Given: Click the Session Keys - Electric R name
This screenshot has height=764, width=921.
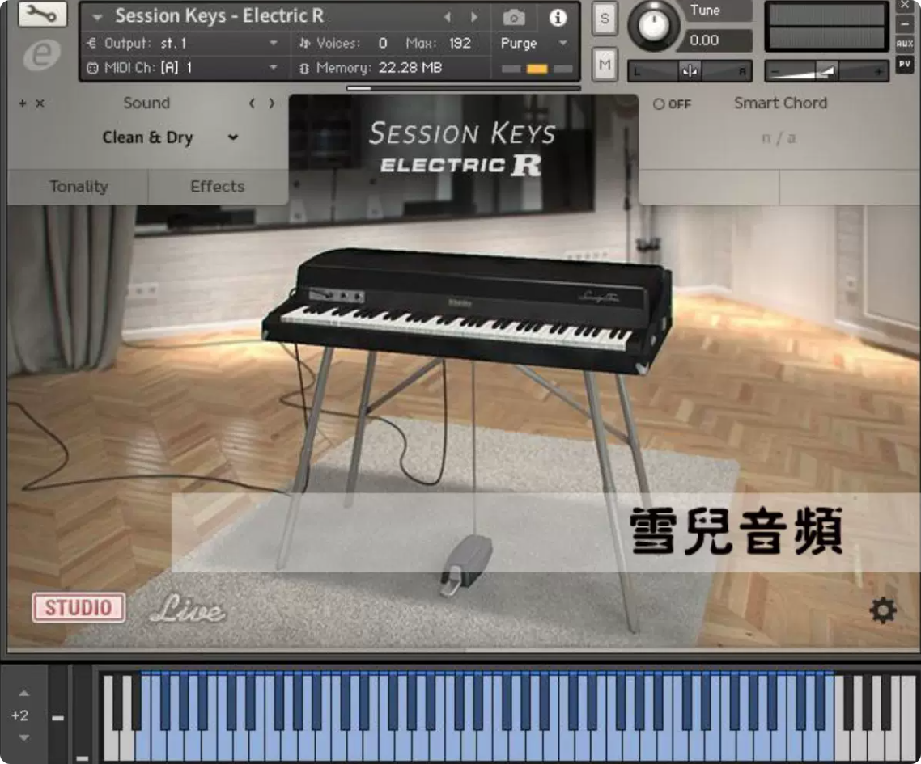Looking at the screenshot, I should pyautogui.click(x=219, y=16).
